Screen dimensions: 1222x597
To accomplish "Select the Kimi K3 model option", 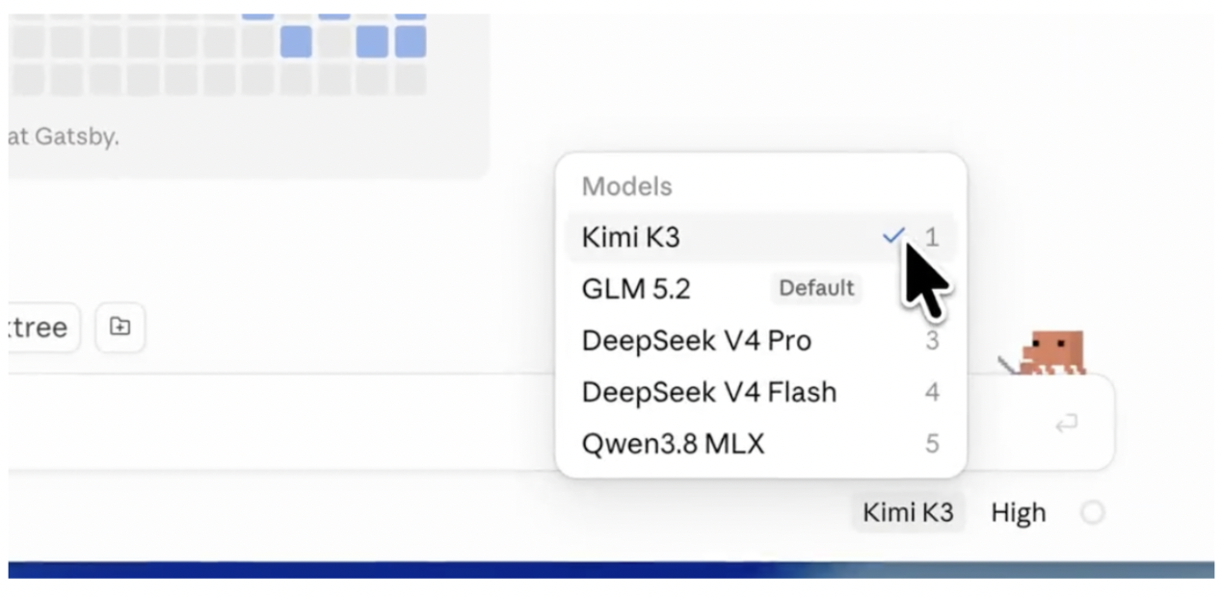I will click(760, 237).
